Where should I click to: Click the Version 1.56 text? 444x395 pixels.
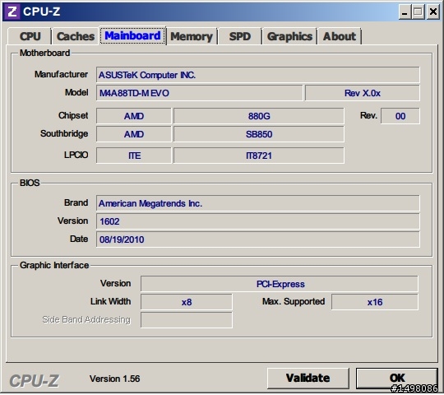click(x=114, y=379)
